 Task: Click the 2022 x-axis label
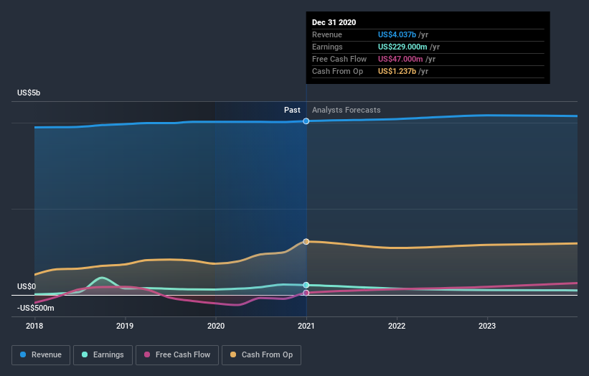coord(397,326)
